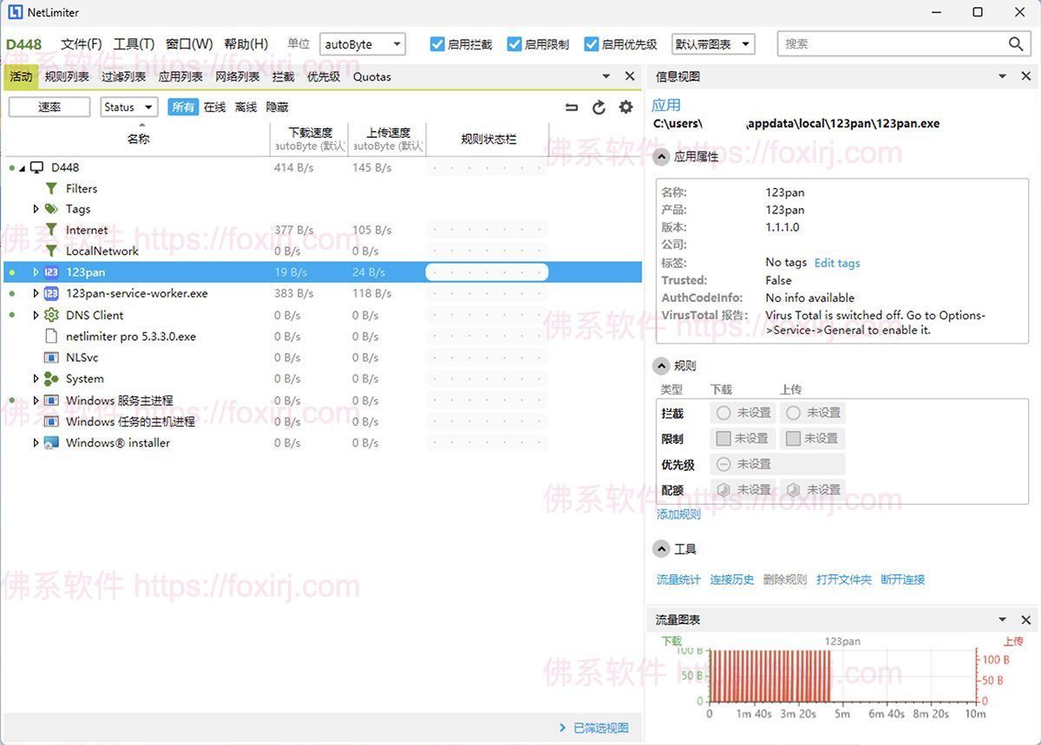Viewport: 1041px width, 745px height.
Task: Click the NetLimiter logo in the title bar
Action: (15, 12)
